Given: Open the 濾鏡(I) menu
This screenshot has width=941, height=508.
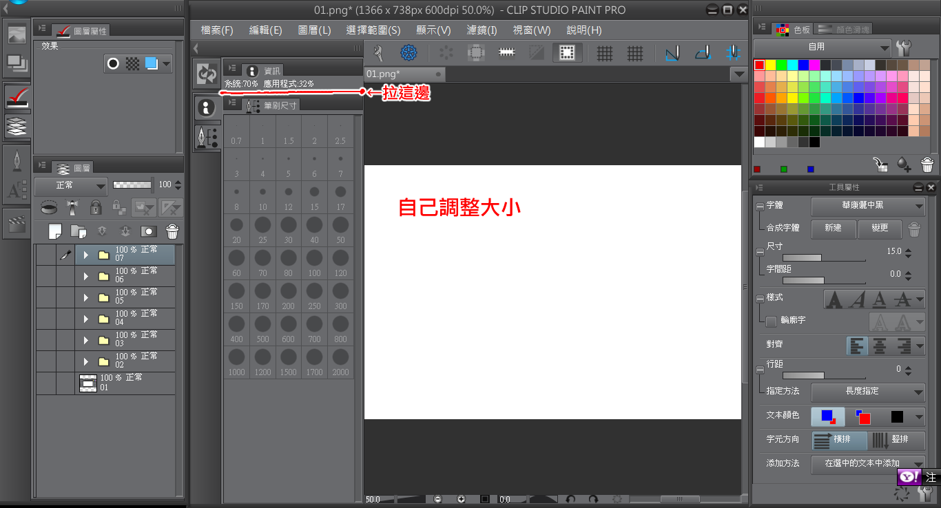Looking at the screenshot, I should tap(482, 30).
